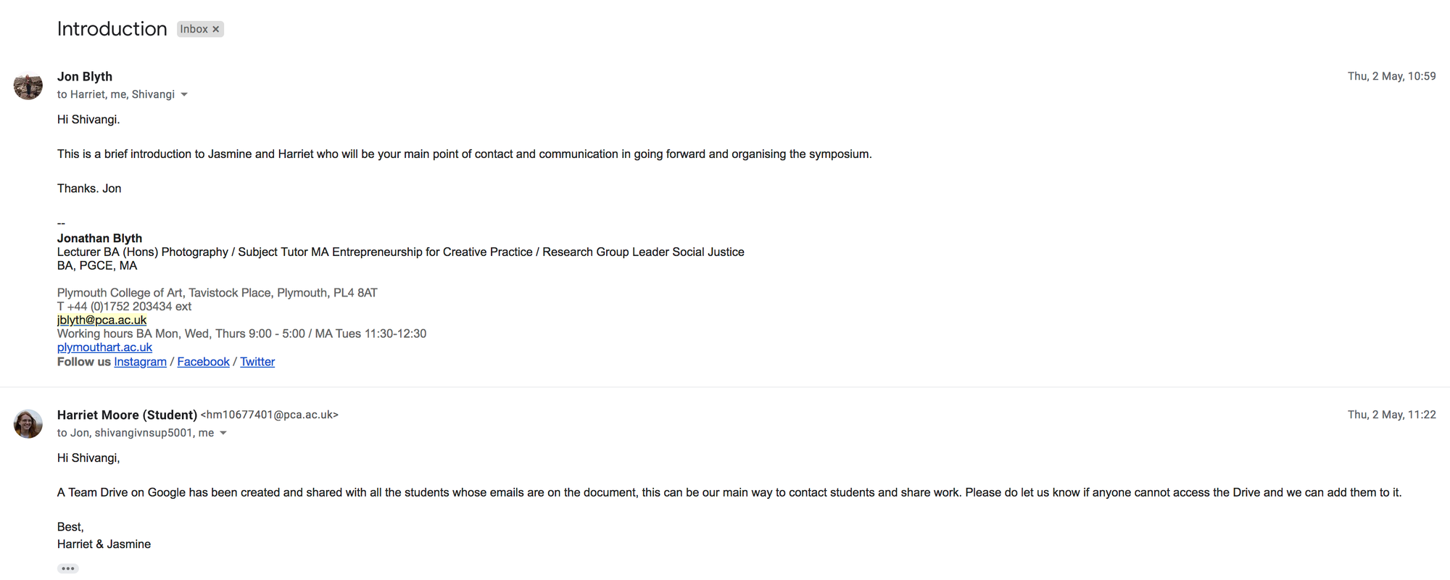Click the "to Jon, shivangivnsup5001, me" recipient line
1450x580 pixels.
136,433
